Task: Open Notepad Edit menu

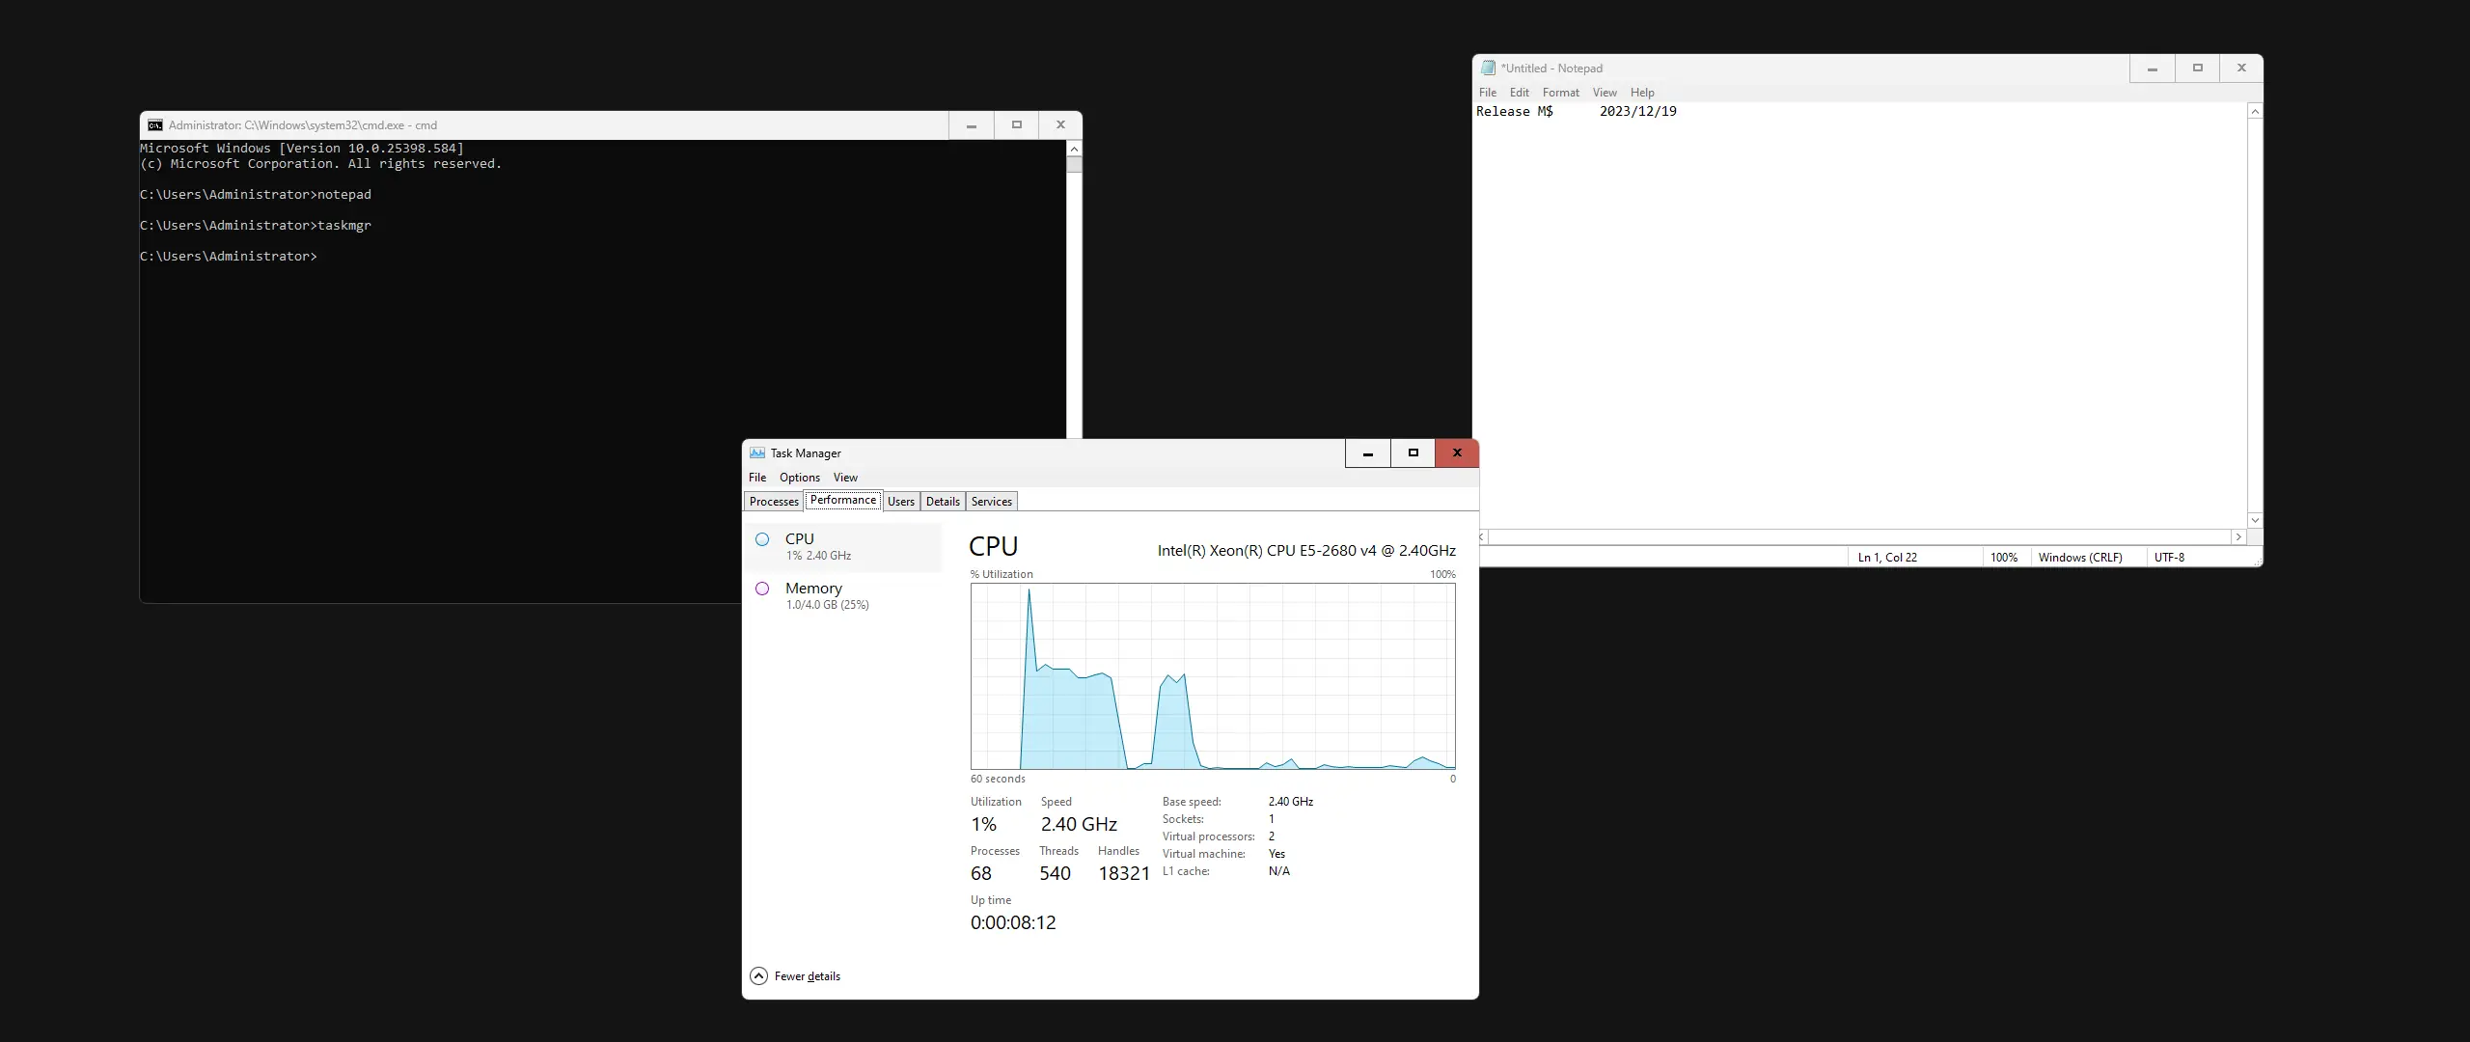Action: 1519,93
